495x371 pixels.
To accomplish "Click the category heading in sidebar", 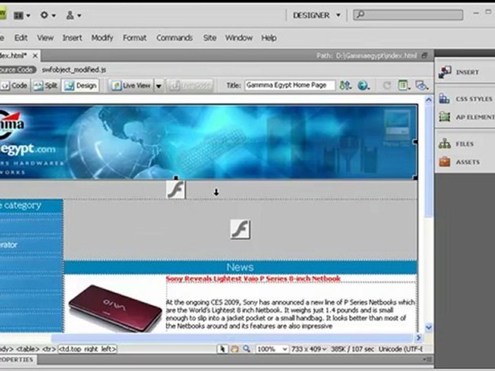I will (x=31, y=206).
